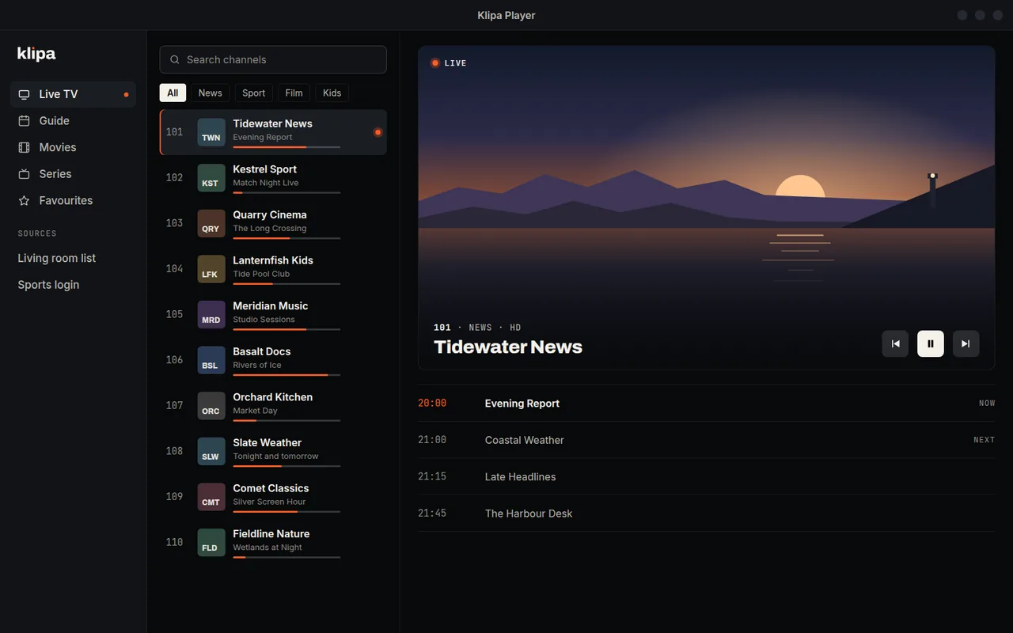The height and width of the screenshot is (633, 1013).
Task: Click the Movies film-strip icon
Action: (24, 147)
